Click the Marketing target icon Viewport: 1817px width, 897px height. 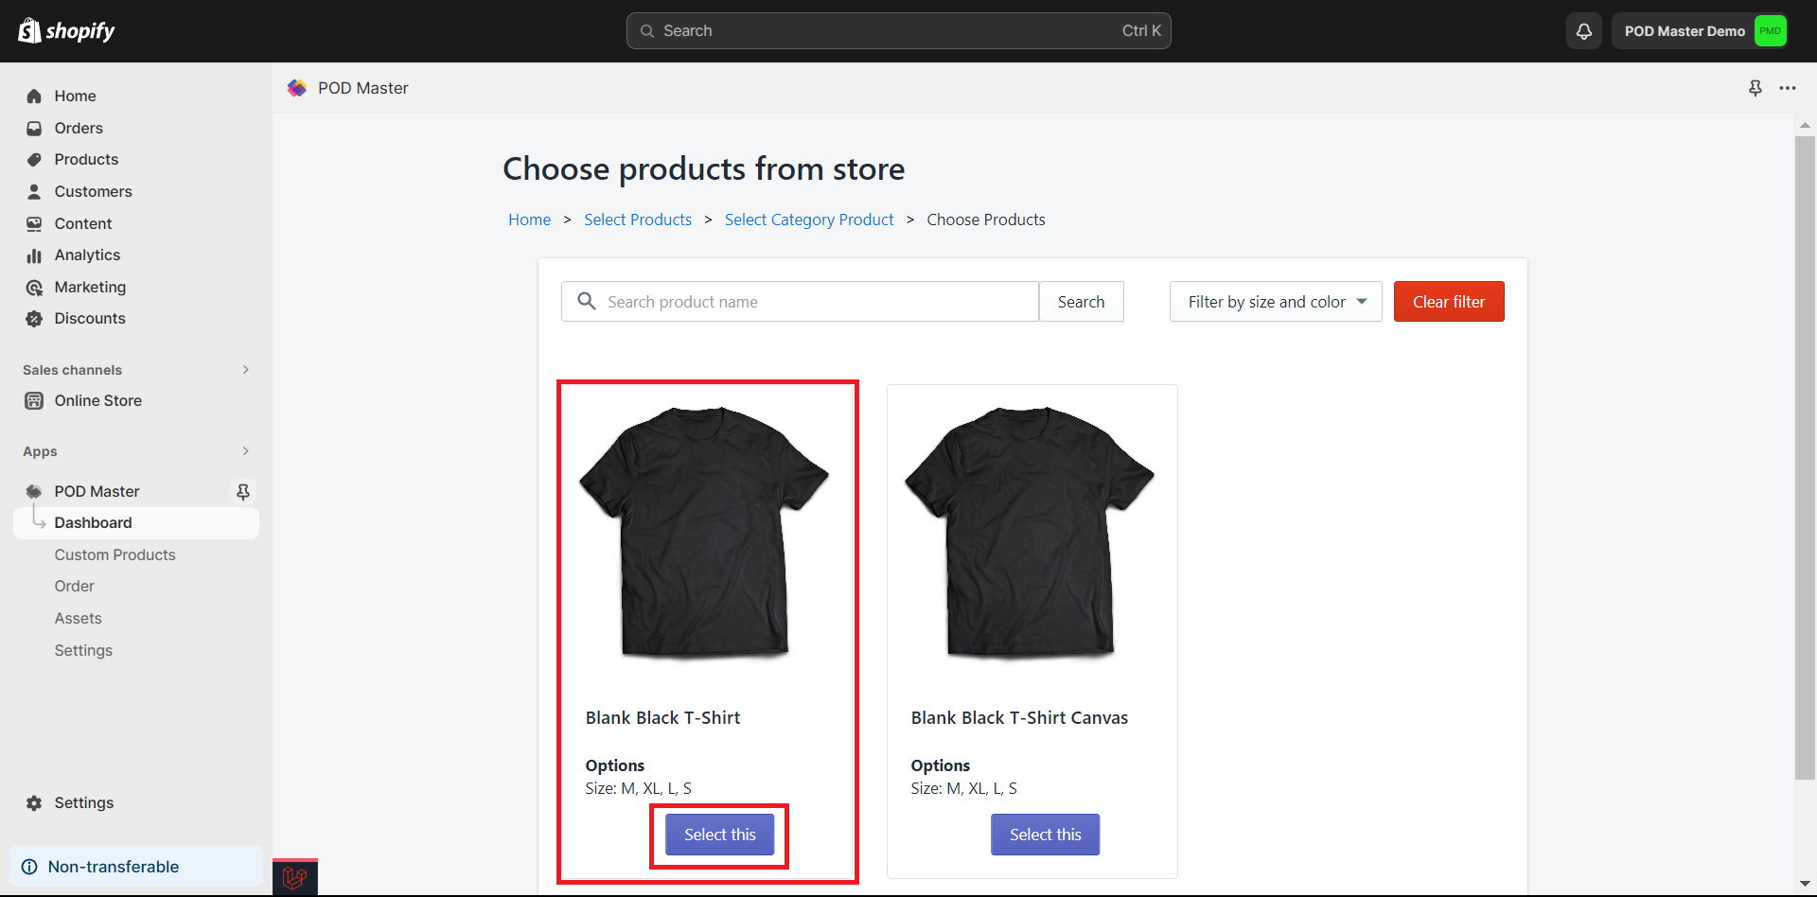coord(34,287)
